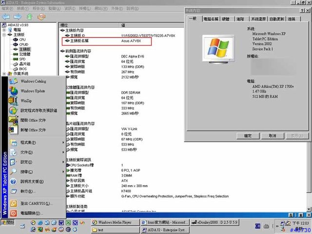Click the 'VIA V-Link' value
This screenshot has width=312, height=234.
click(129, 129)
